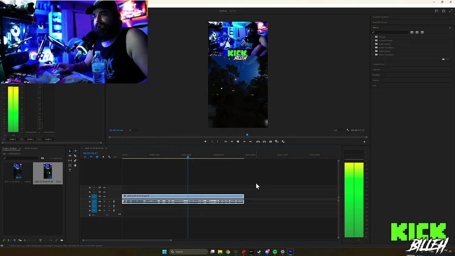The image size is (455, 256).
Task: Toggle V2 track output eye
Action: coord(105,192)
